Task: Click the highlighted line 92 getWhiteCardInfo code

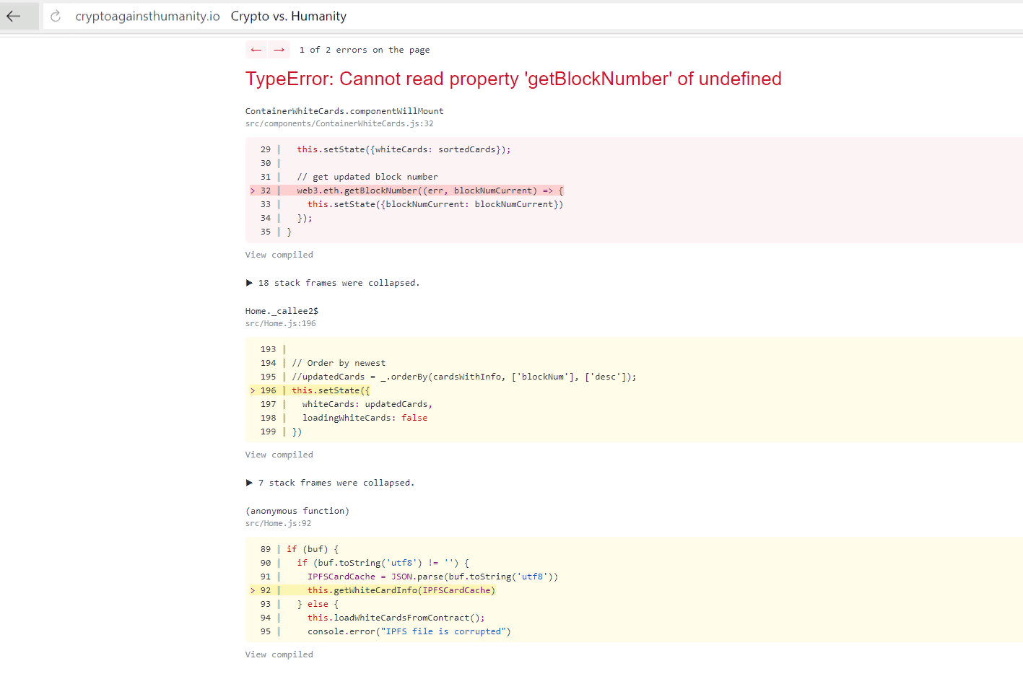Action: pyautogui.click(x=401, y=590)
